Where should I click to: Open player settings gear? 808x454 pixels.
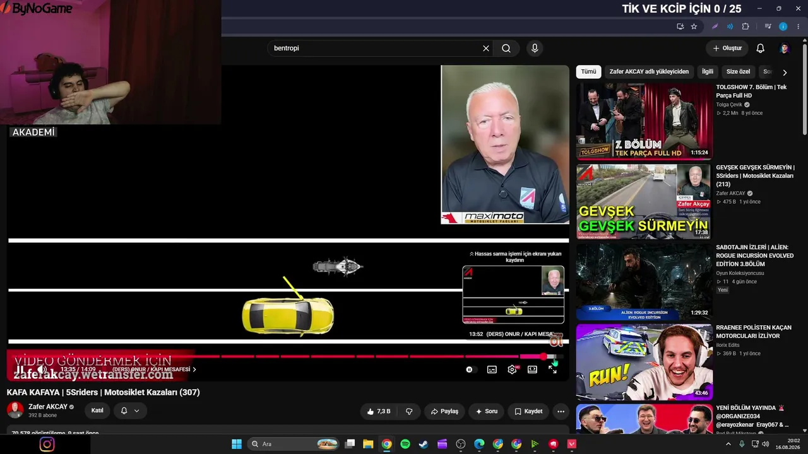point(512,370)
